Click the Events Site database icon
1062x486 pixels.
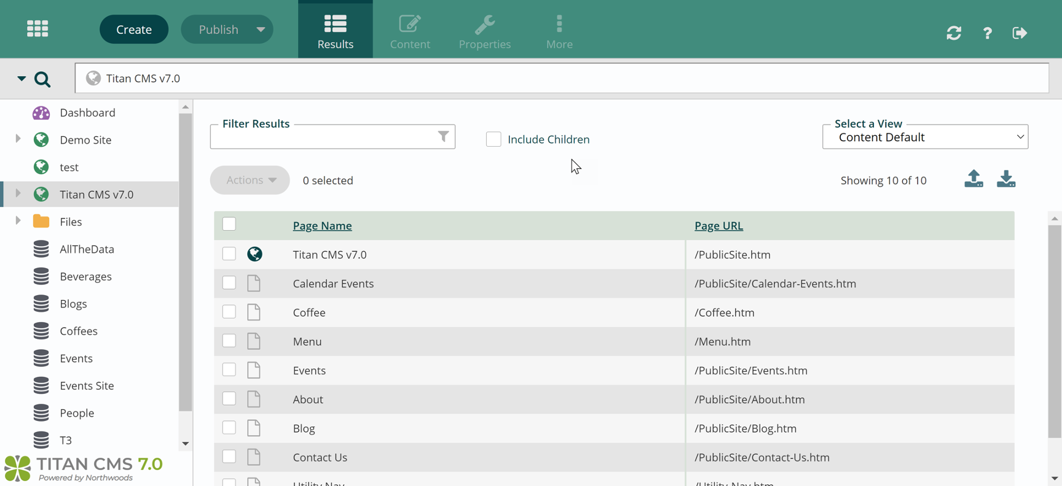click(41, 385)
